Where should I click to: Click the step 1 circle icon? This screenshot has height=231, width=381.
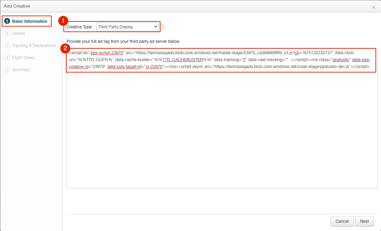[7, 21]
